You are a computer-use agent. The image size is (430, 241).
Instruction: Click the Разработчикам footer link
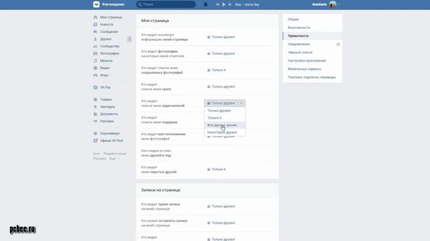click(x=115, y=153)
